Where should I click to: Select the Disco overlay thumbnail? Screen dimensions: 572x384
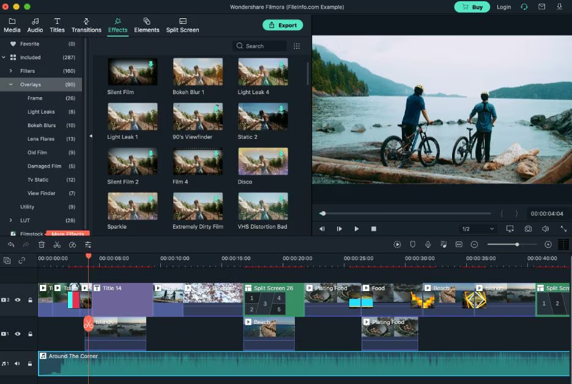point(262,161)
